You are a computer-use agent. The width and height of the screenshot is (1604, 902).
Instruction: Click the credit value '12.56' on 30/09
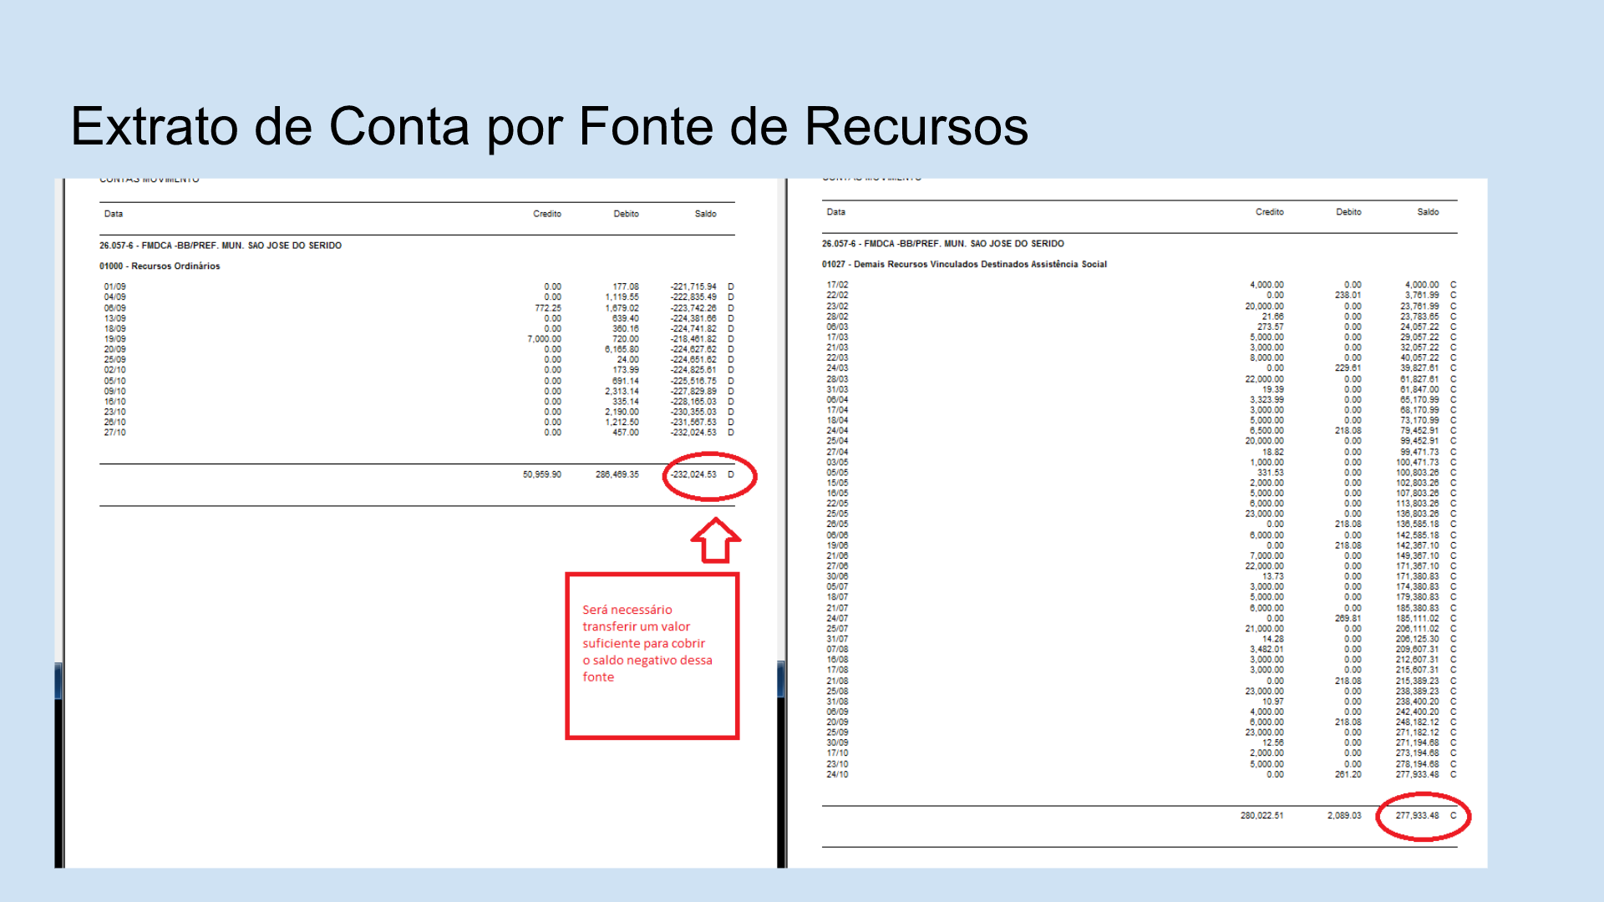pos(1273,743)
